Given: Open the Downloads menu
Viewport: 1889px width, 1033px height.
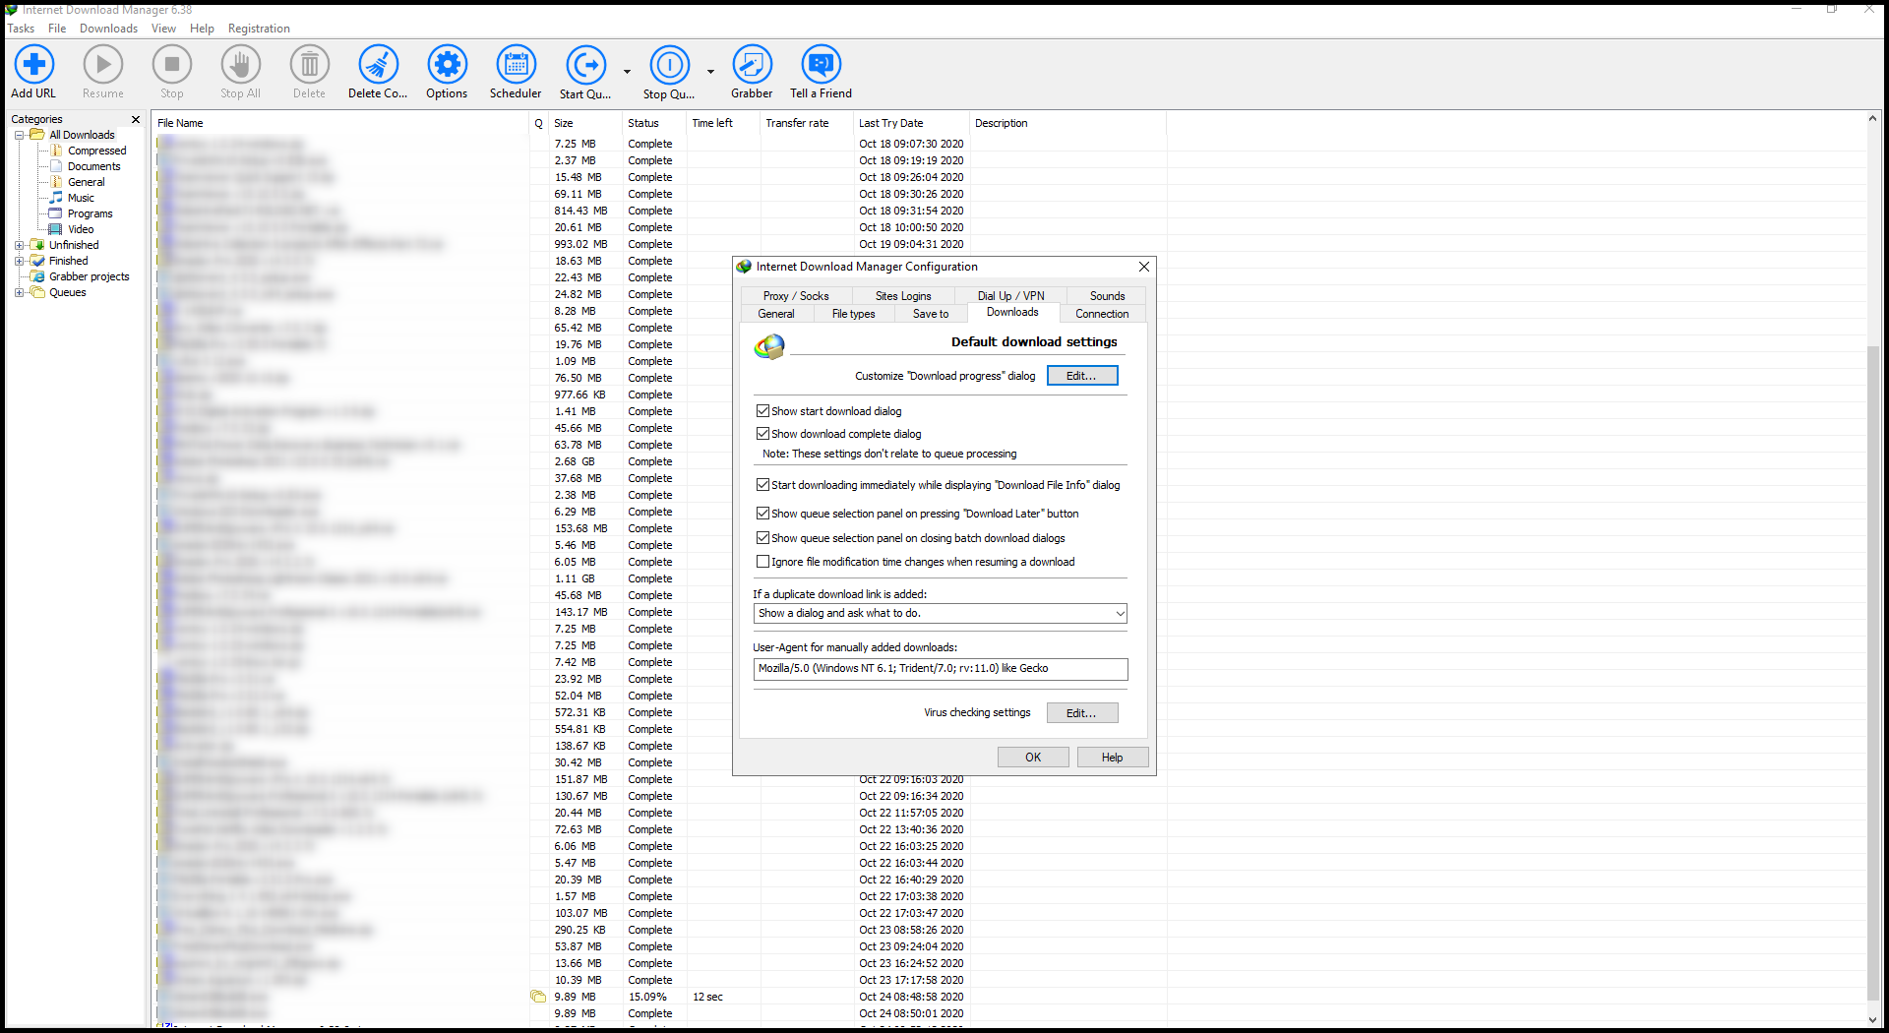Looking at the screenshot, I should tap(108, 29).
